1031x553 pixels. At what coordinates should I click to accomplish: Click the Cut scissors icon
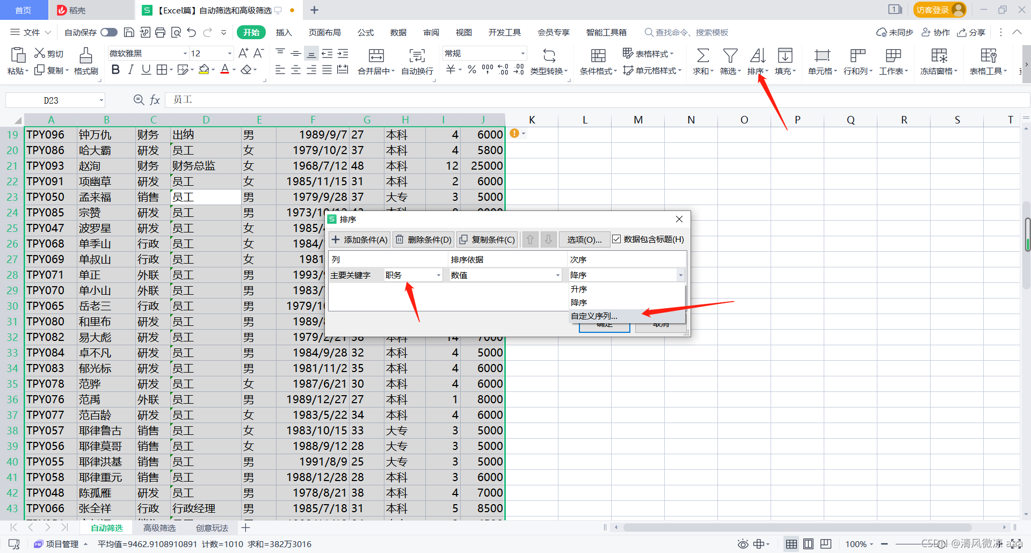click(40, 53)
